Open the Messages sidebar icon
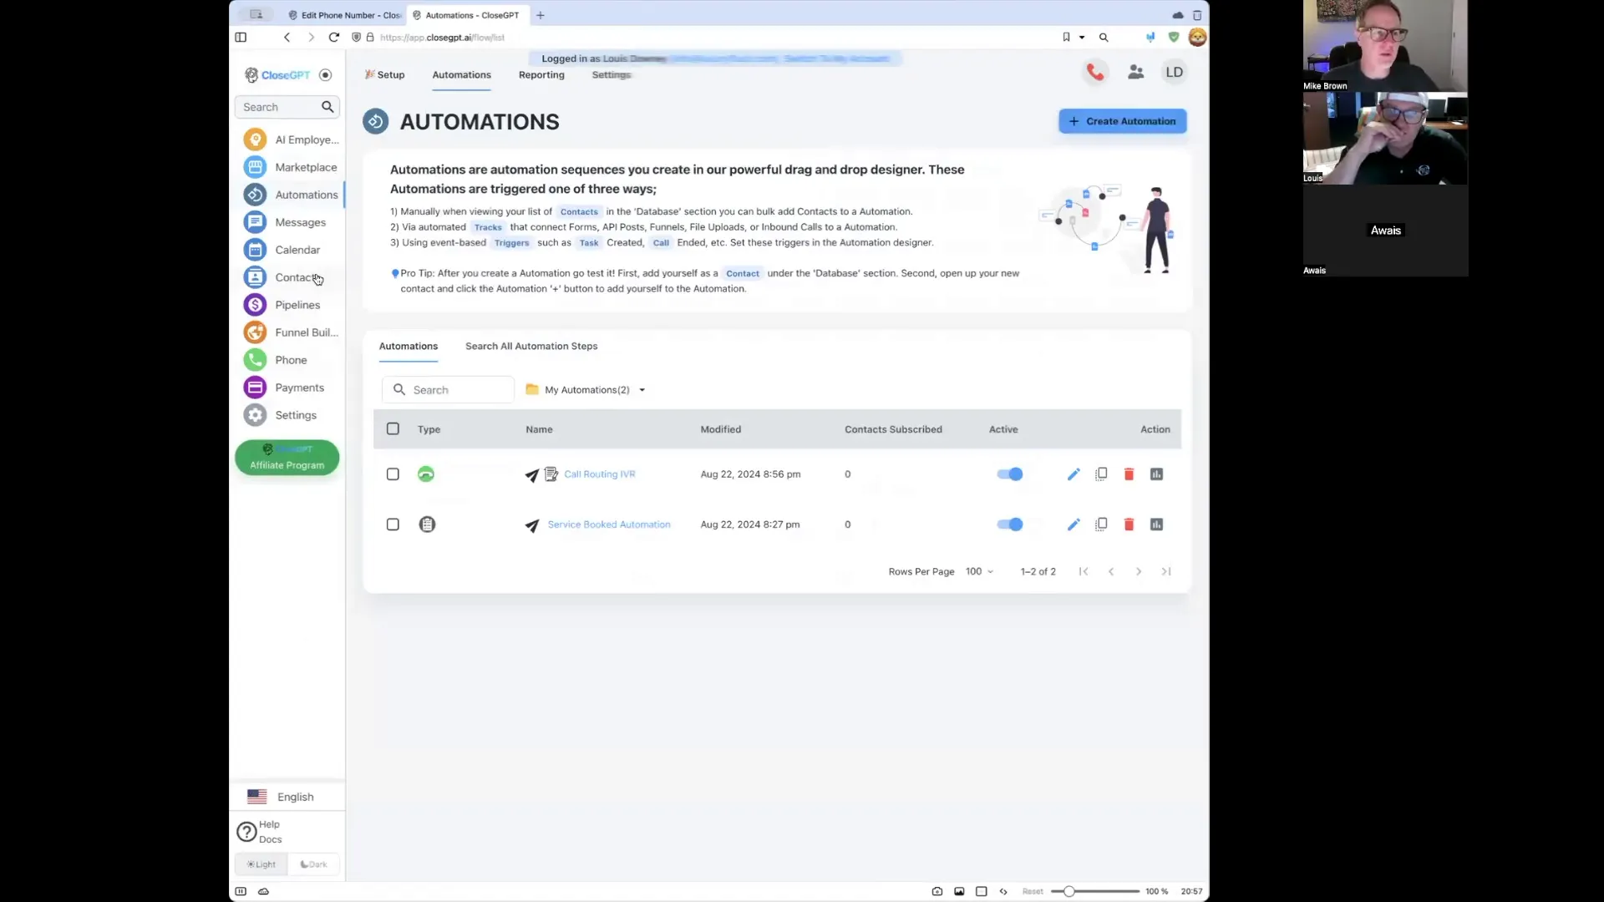 (x=255, y=222)
